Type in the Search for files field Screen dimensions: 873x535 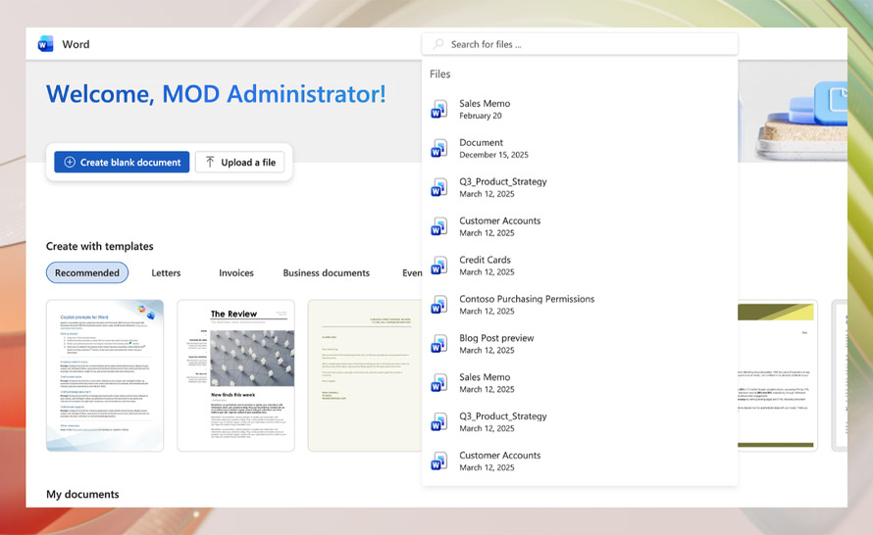click(x=589, y=44)
